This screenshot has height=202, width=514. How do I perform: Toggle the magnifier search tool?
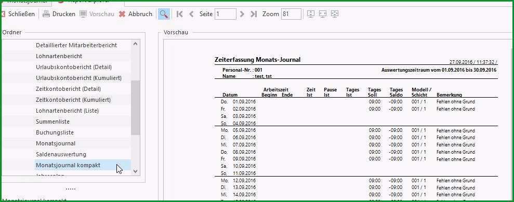164,14
